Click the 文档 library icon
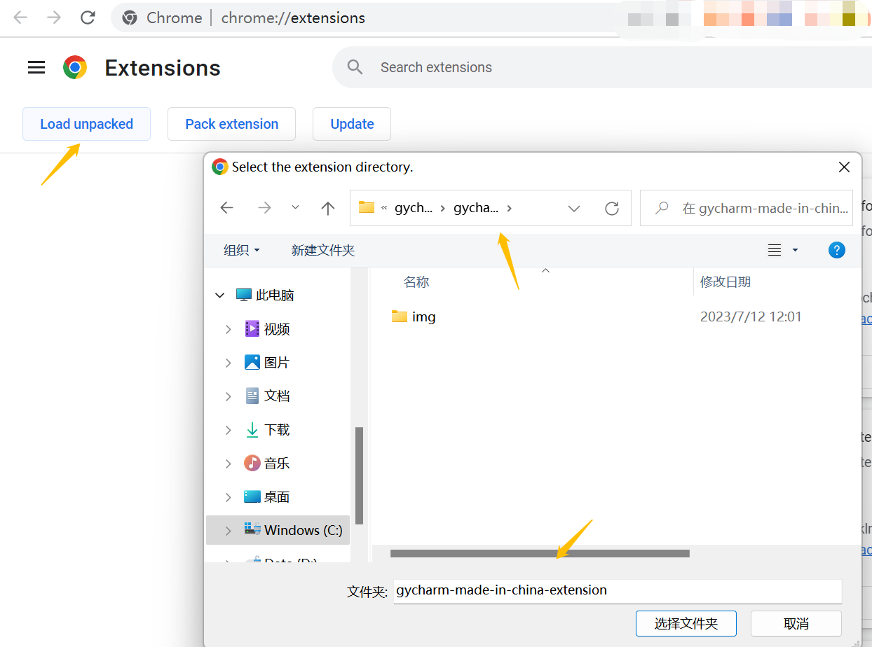 252,396
